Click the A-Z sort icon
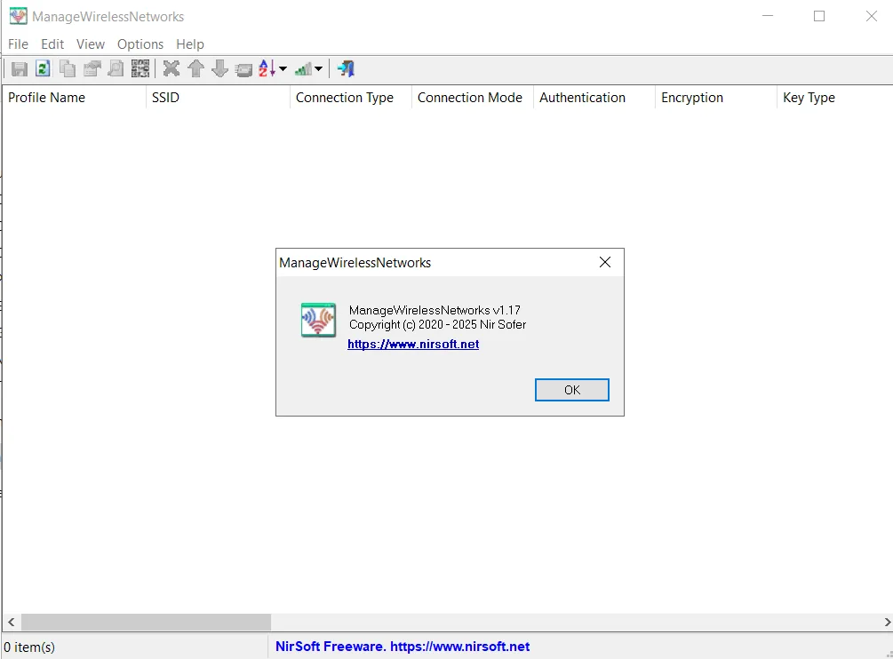893x659 pixels. pos(267,69)
